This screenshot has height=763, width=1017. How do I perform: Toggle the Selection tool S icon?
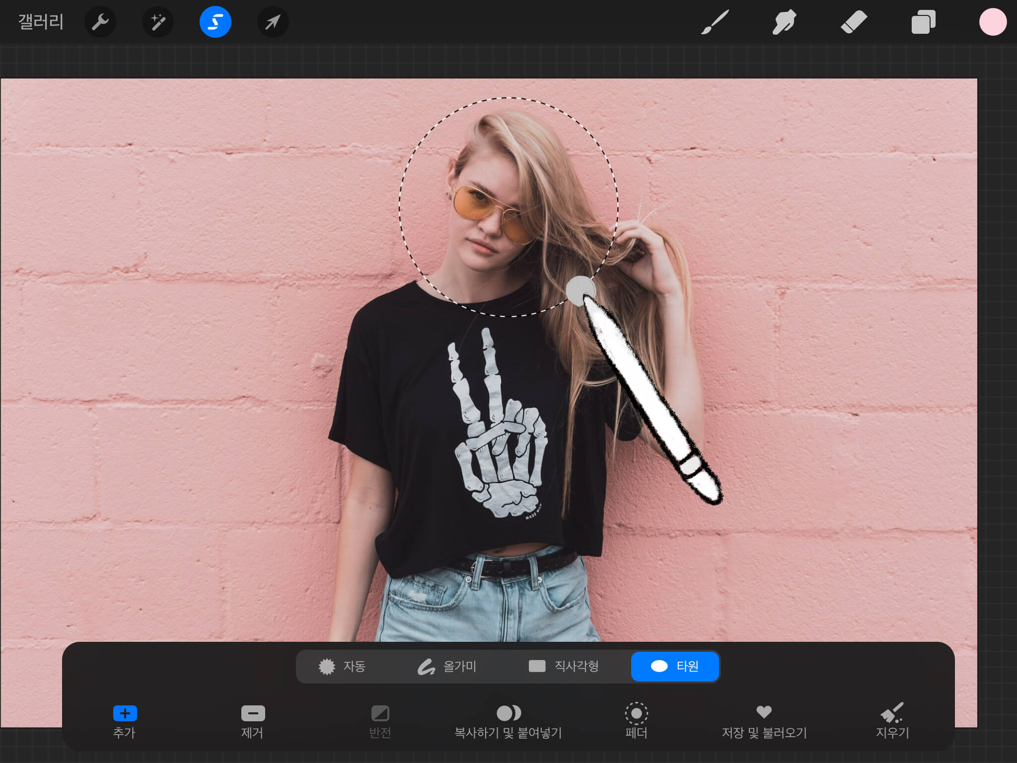click(x=216, y=22)
